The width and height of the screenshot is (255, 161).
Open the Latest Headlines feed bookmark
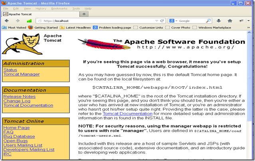[75, 27]
